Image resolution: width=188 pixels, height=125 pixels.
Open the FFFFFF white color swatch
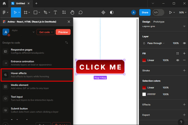[x=144, y=94]
